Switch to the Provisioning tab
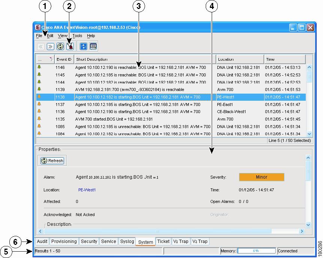 [64, 241]
